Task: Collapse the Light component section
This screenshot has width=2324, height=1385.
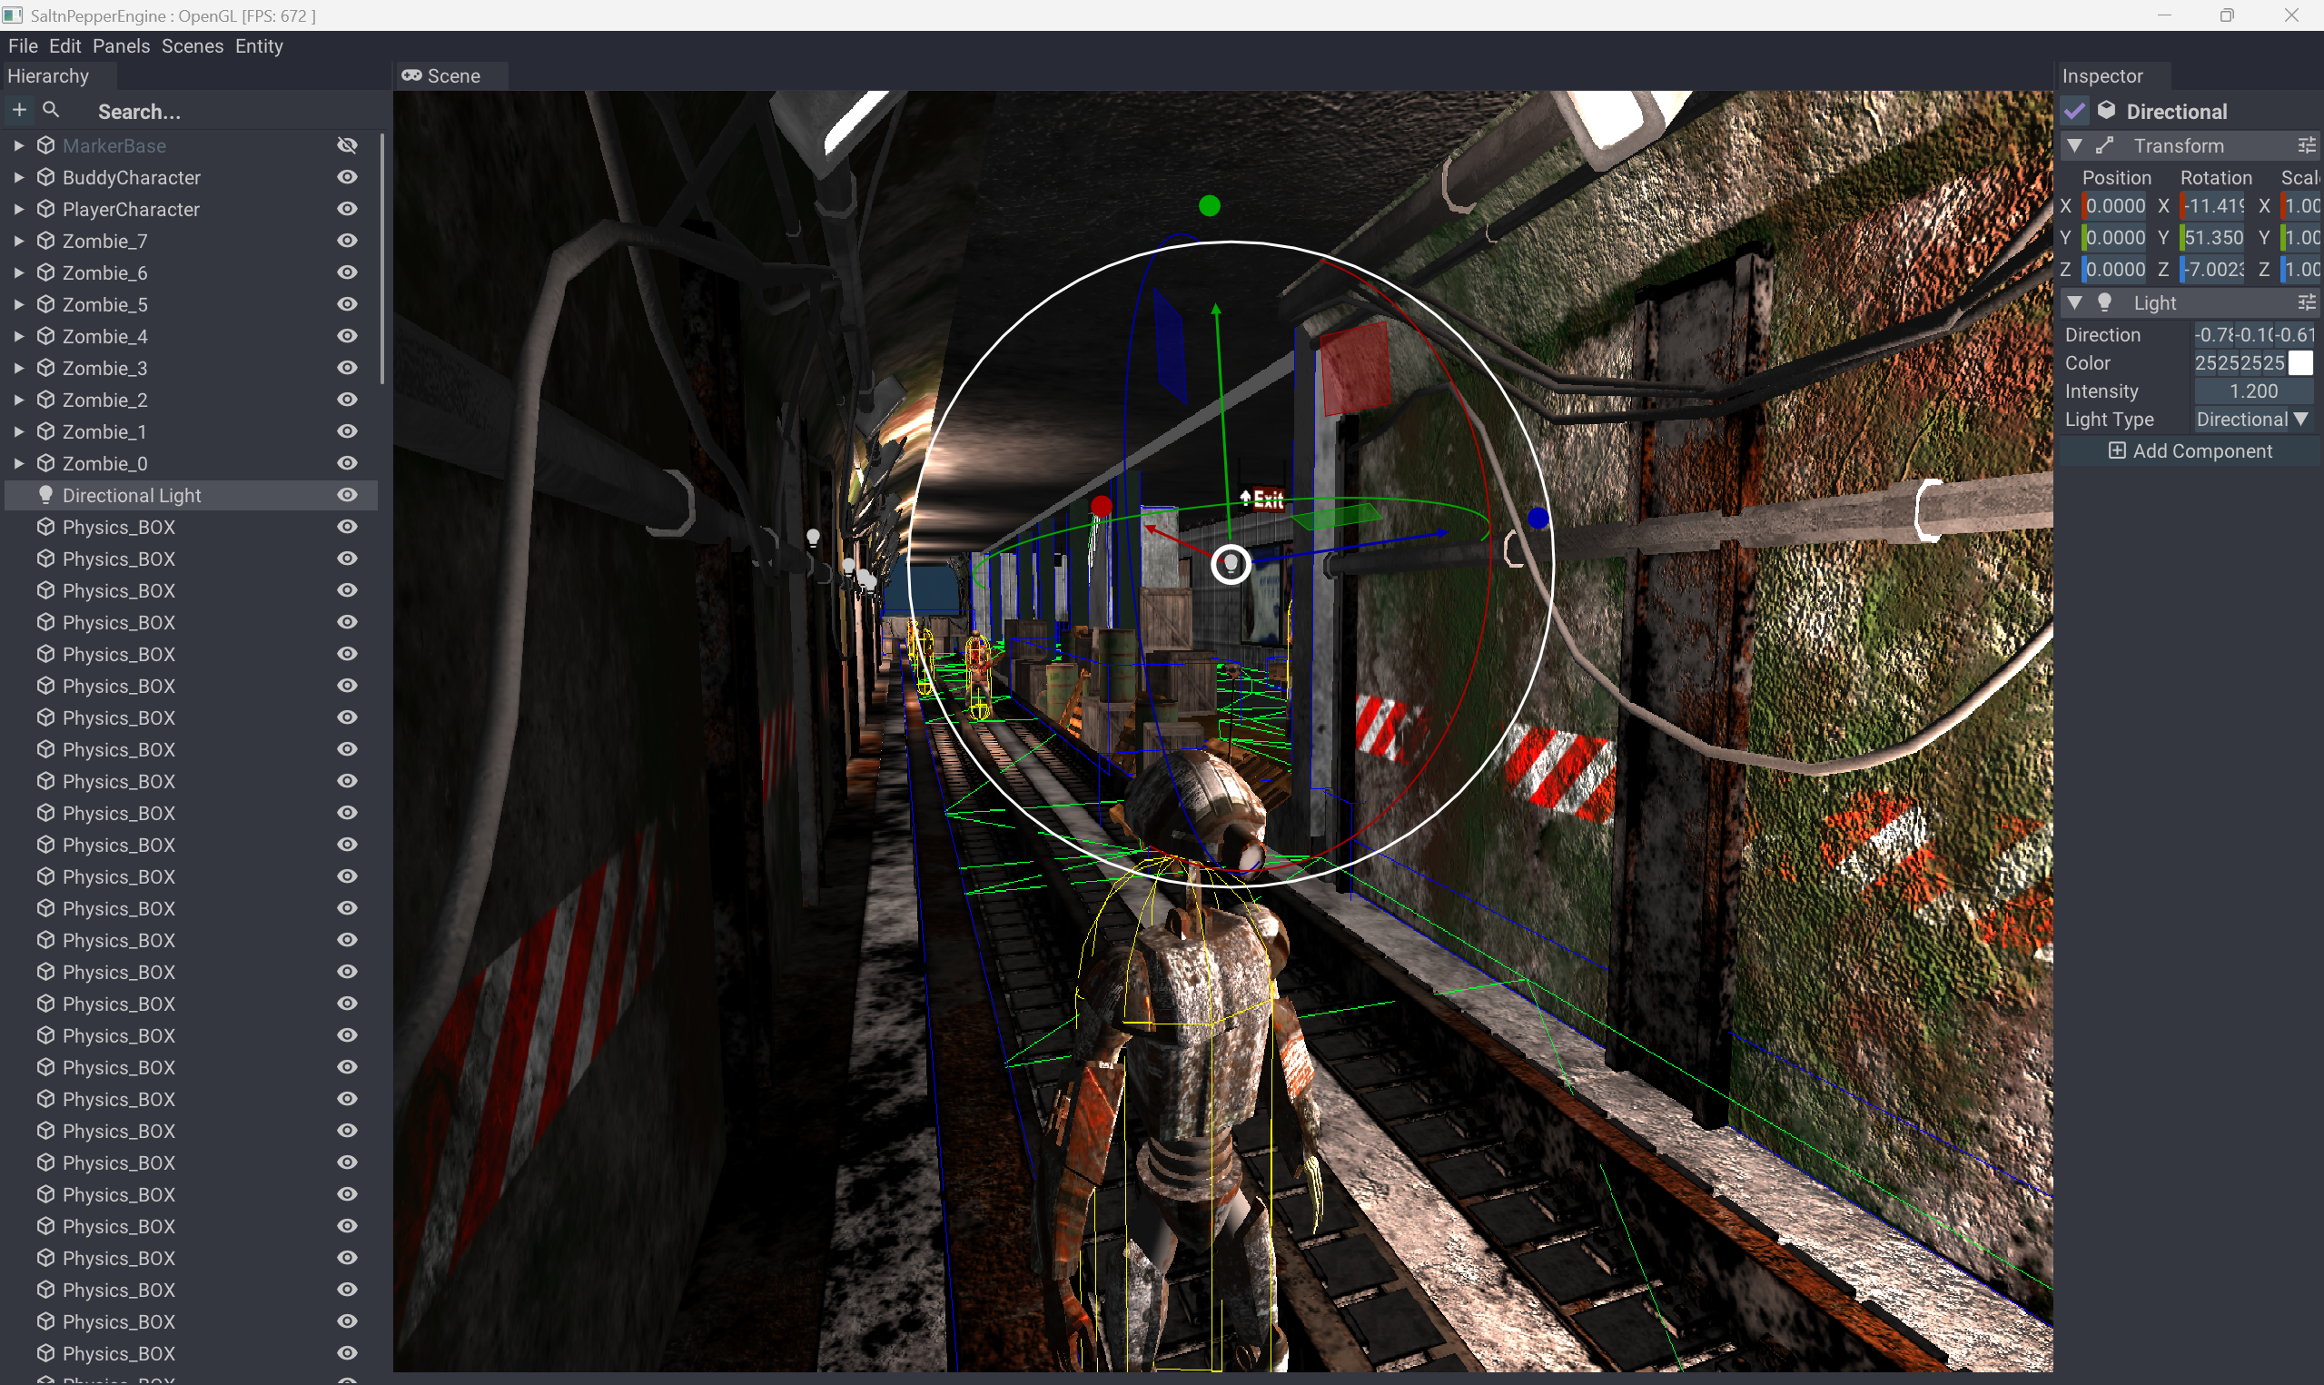Action: (2075, 302)
